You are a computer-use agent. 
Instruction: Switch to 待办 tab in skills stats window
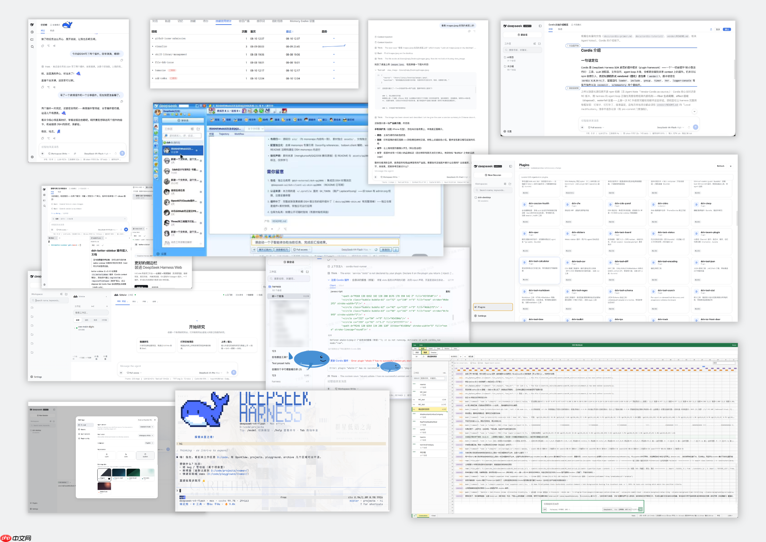206,21
